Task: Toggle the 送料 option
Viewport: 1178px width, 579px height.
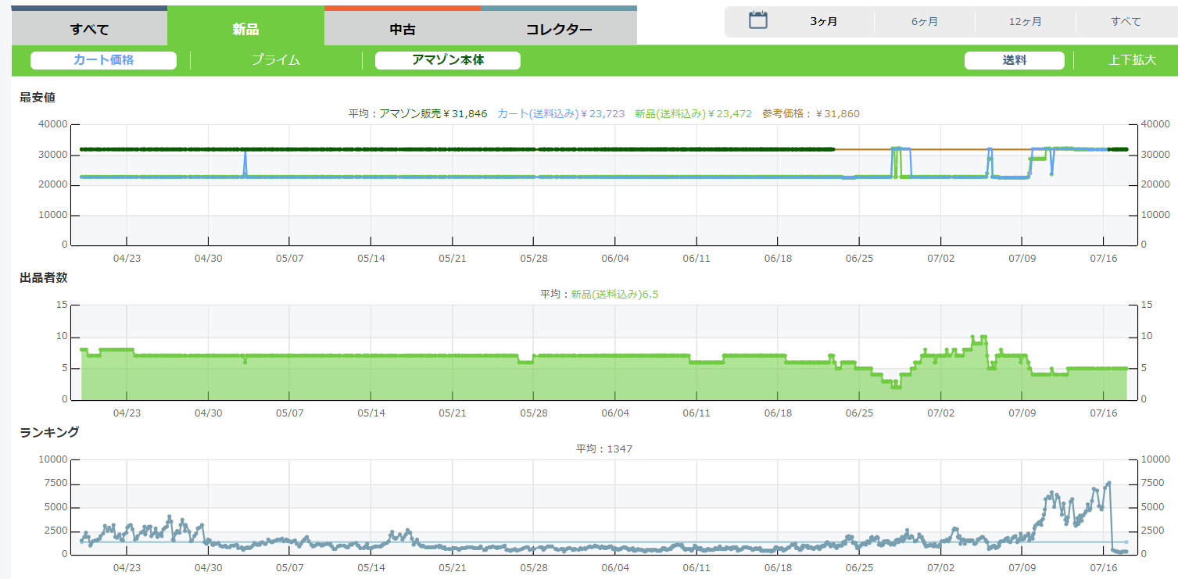Action: (1014, 60)
